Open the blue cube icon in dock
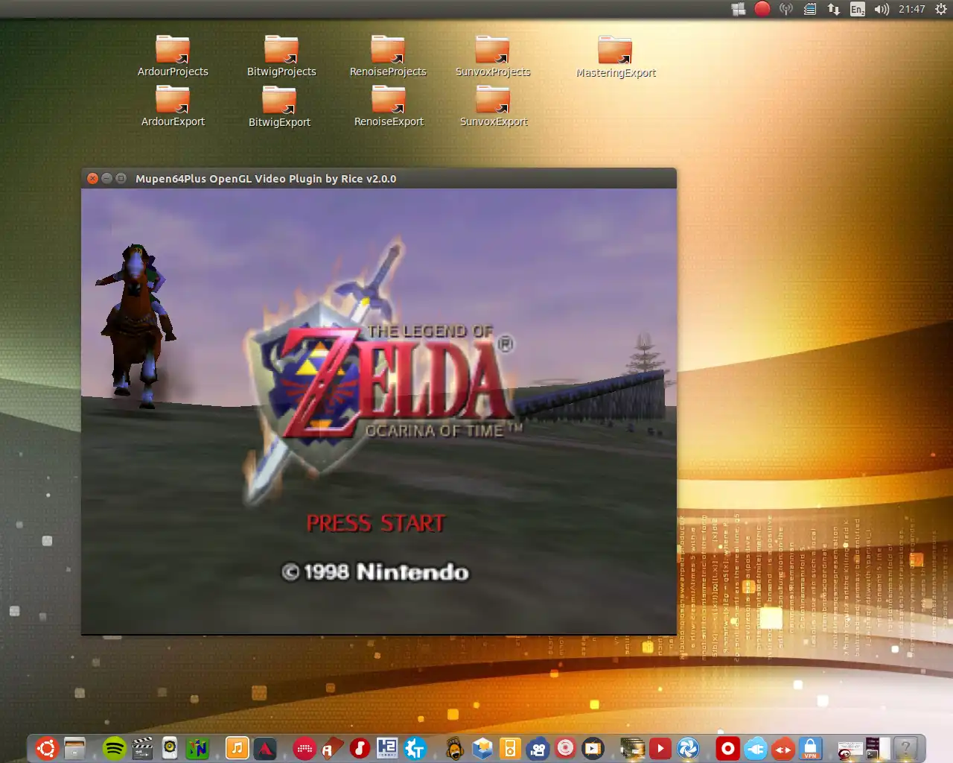Viewport: 953px width, 763px height. [482, 748]
